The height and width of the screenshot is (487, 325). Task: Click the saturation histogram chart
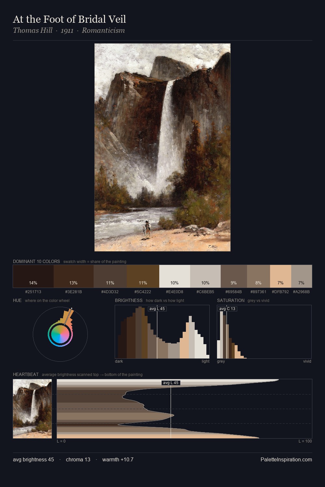(264, 332)
